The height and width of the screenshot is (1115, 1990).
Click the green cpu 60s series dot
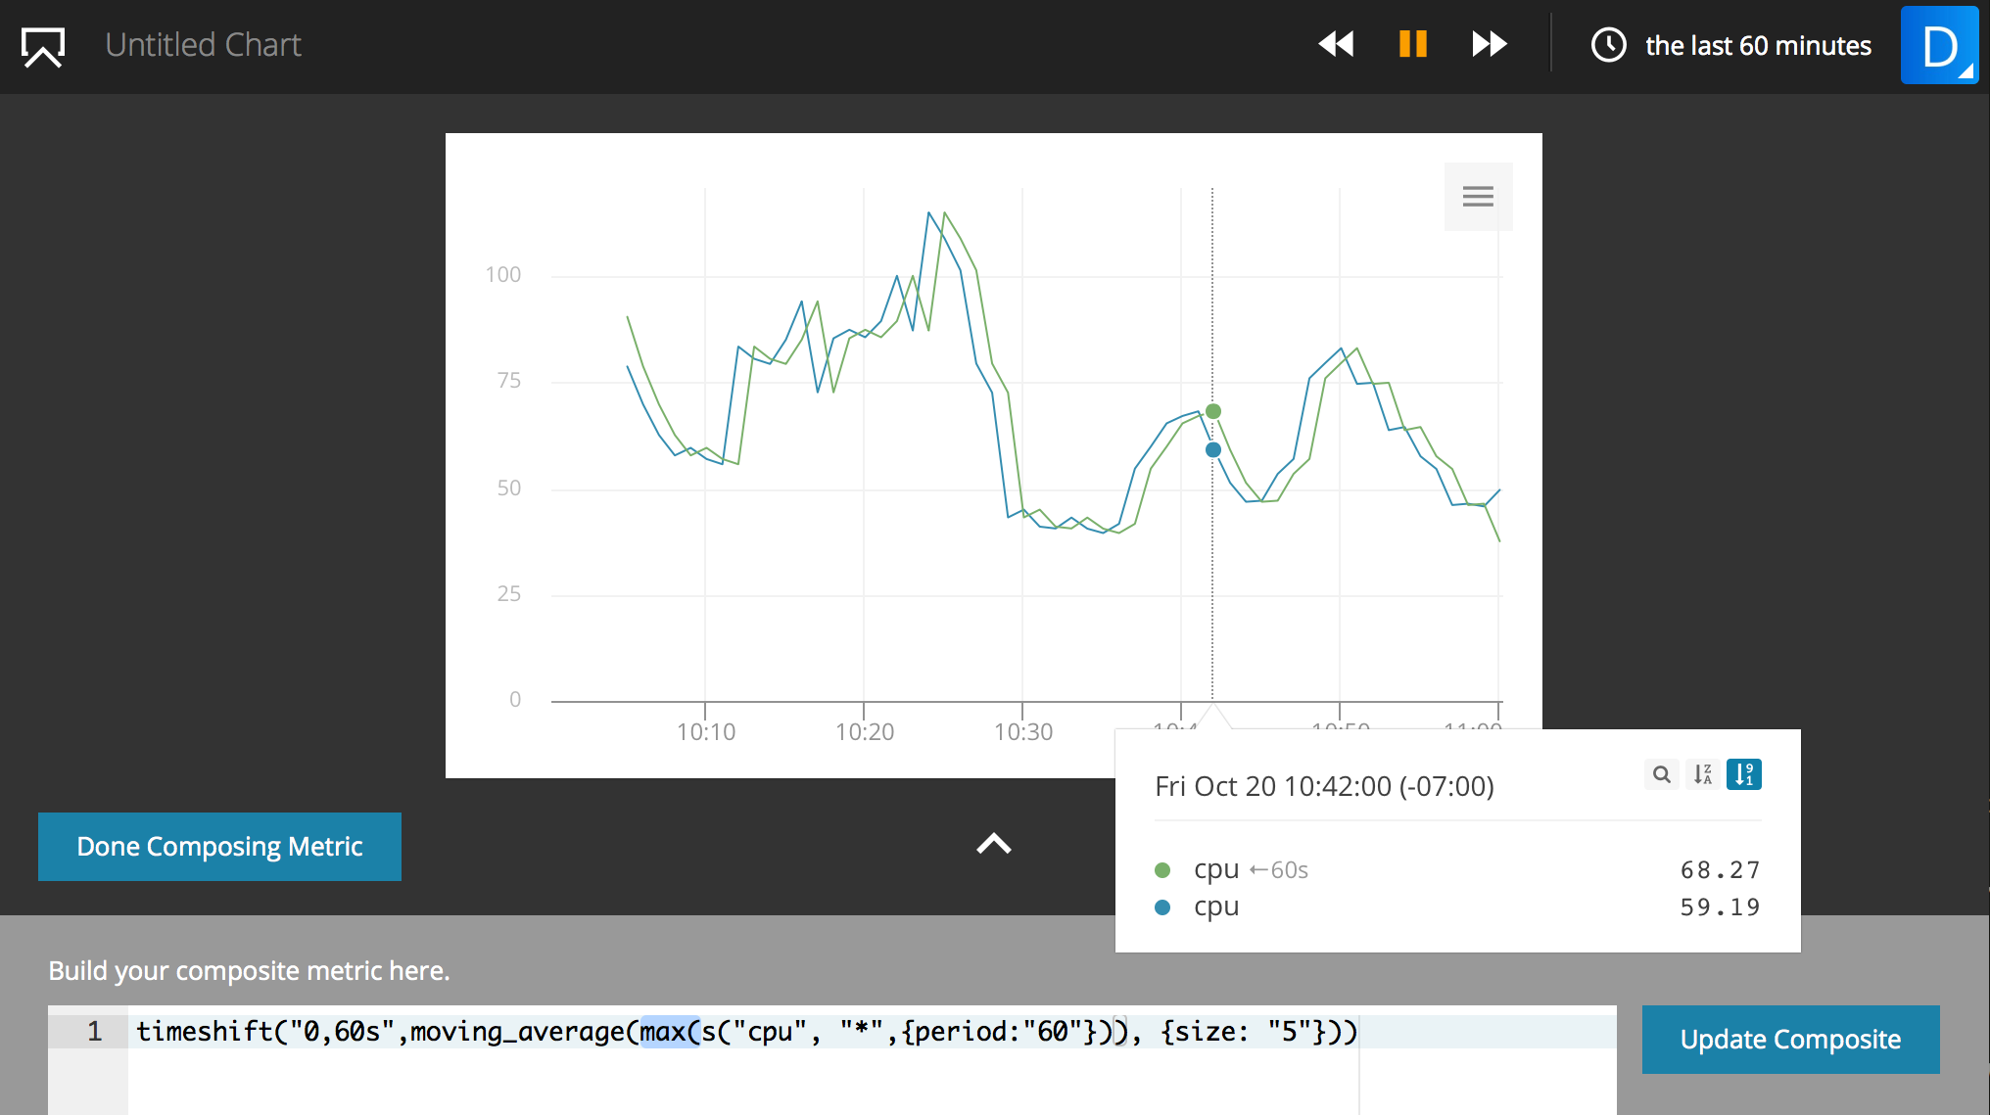[x=1162, y=870]
